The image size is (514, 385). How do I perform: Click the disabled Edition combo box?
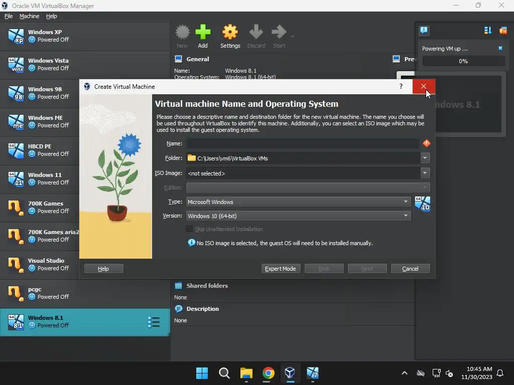(x=308, y=187)
